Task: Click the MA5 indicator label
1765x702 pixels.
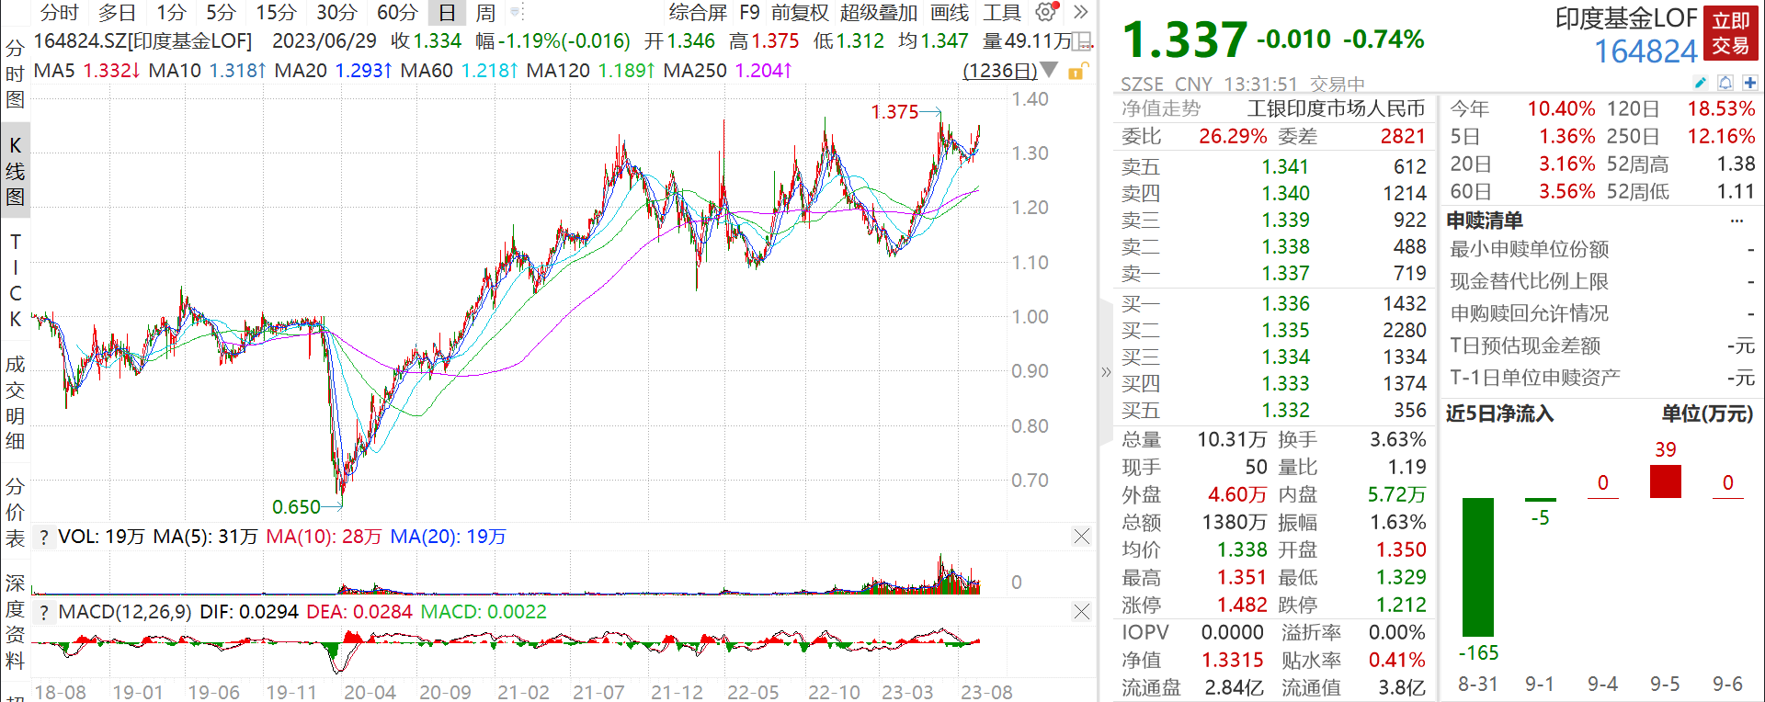Action: point(54,71)
